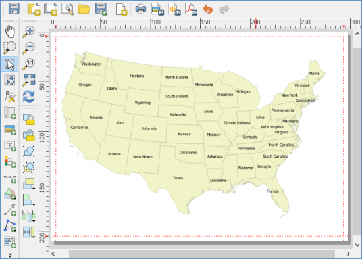
Task: Open the Align items dropdown arrow
Action: click(34, 205)
